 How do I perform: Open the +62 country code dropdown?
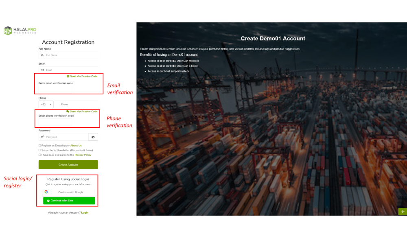point(46,104)
